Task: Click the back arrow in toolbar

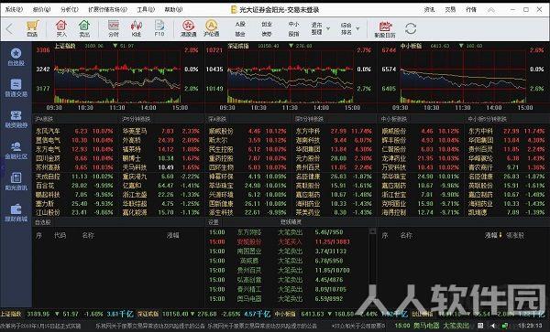Action: tap(10, 28)
